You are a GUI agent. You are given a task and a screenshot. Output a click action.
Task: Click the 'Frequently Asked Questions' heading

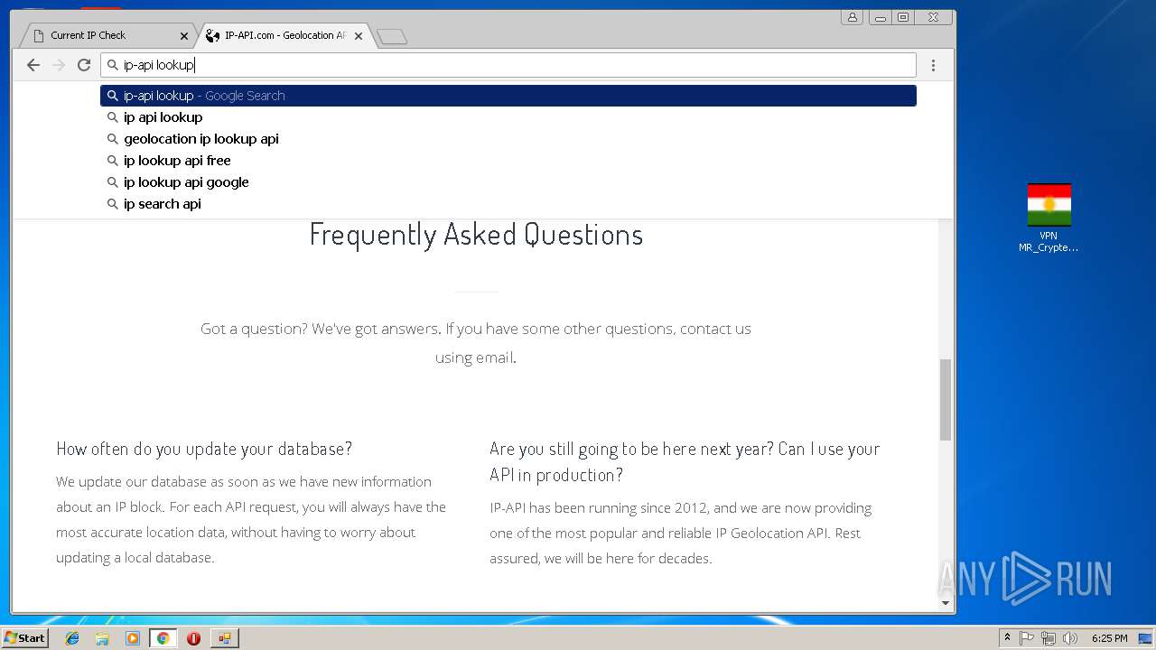point(476,234)
